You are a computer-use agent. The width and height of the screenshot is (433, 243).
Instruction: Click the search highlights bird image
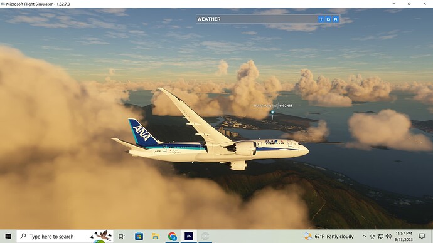[x=101, y=236]
